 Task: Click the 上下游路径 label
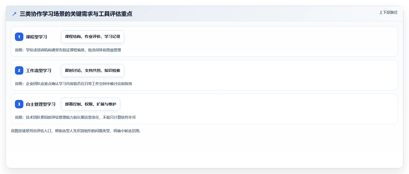point(388,12)
